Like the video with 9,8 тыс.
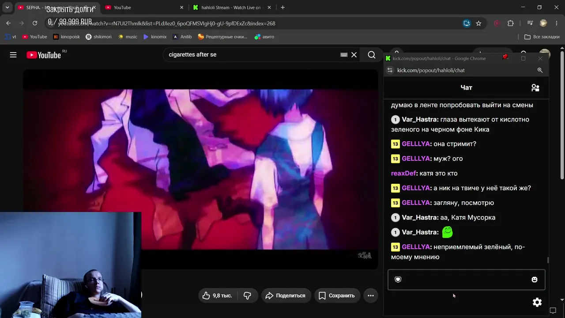Screen dimensions: 565x318 218,295
